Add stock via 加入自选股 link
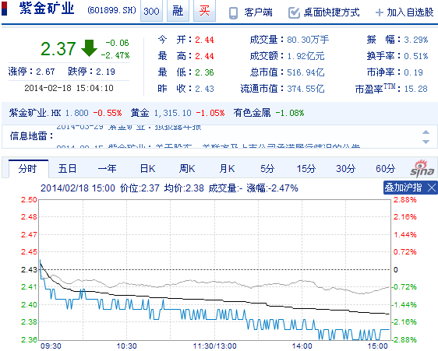The width and height of the screenshot is (438, 351). point(410,12)
